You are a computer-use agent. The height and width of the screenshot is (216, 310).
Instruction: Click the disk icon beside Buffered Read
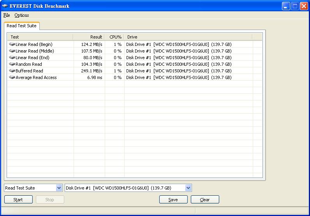tap(12, 70)
